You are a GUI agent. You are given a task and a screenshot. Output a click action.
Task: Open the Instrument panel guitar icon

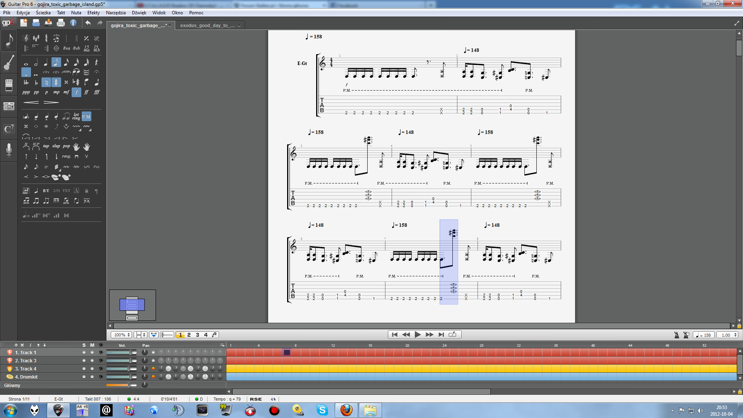click(9, 63)
